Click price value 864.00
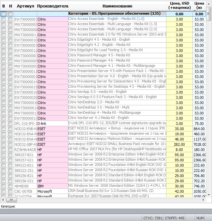This screenshot has height=221, width=212. tap(199, 129)
